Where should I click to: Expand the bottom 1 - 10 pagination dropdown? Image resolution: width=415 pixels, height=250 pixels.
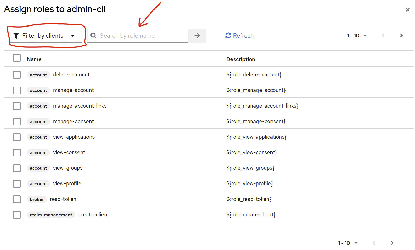point(348,243)
